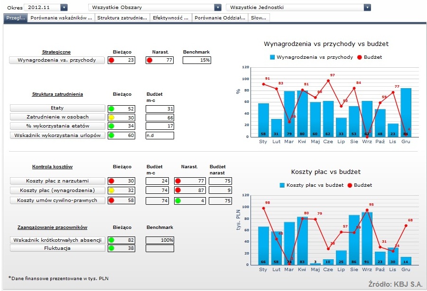Switch to Struktura zatrudnienia tab

tap(122, 18)
